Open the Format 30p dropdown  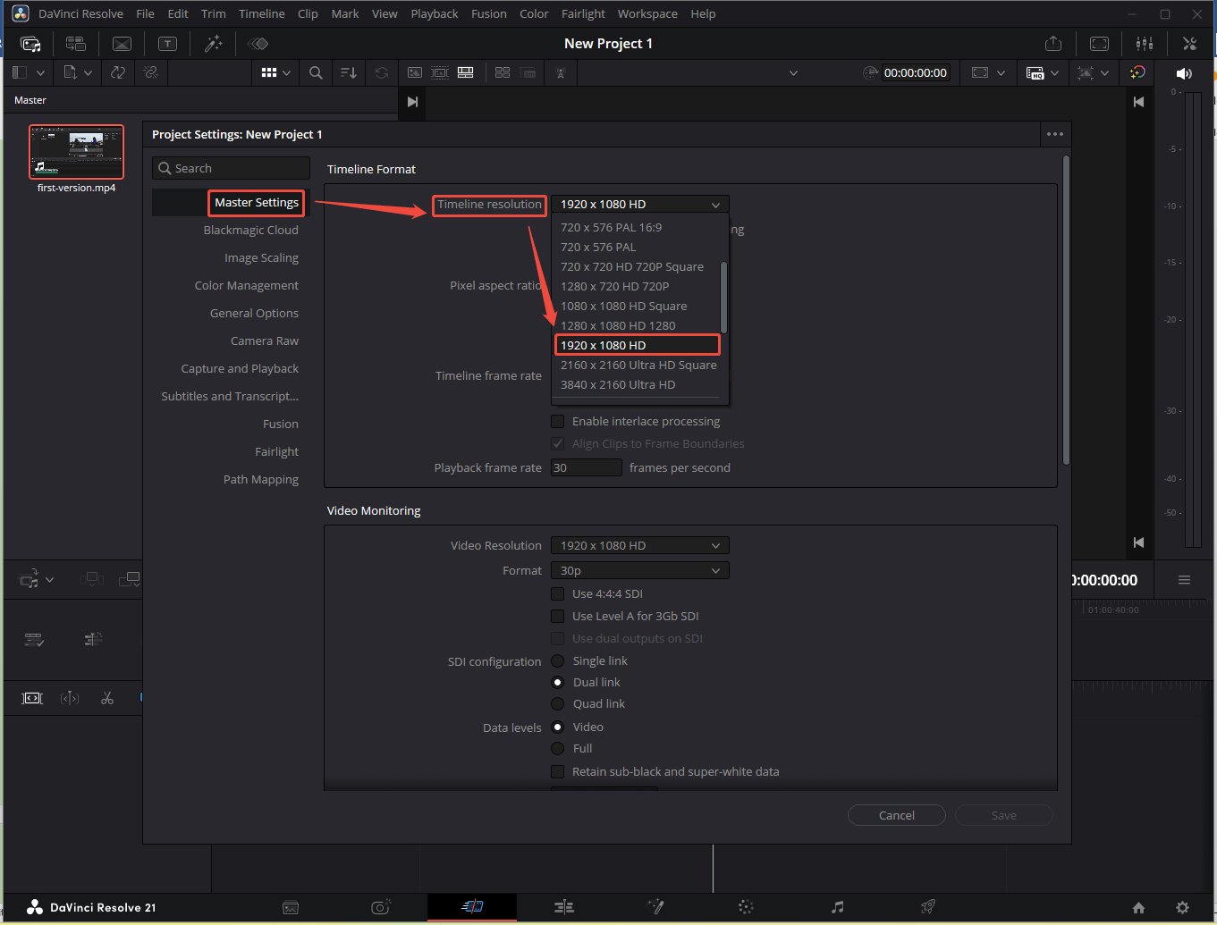pos(640,571)
